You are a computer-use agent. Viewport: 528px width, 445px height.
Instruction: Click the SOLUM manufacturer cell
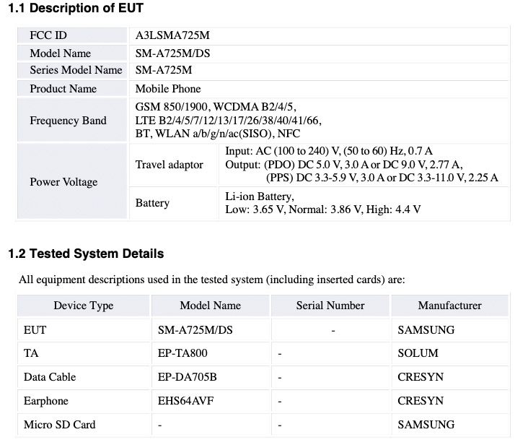point(418,353)
